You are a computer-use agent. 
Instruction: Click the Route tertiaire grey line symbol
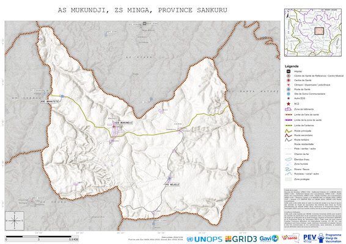click(x=288, y=140)
